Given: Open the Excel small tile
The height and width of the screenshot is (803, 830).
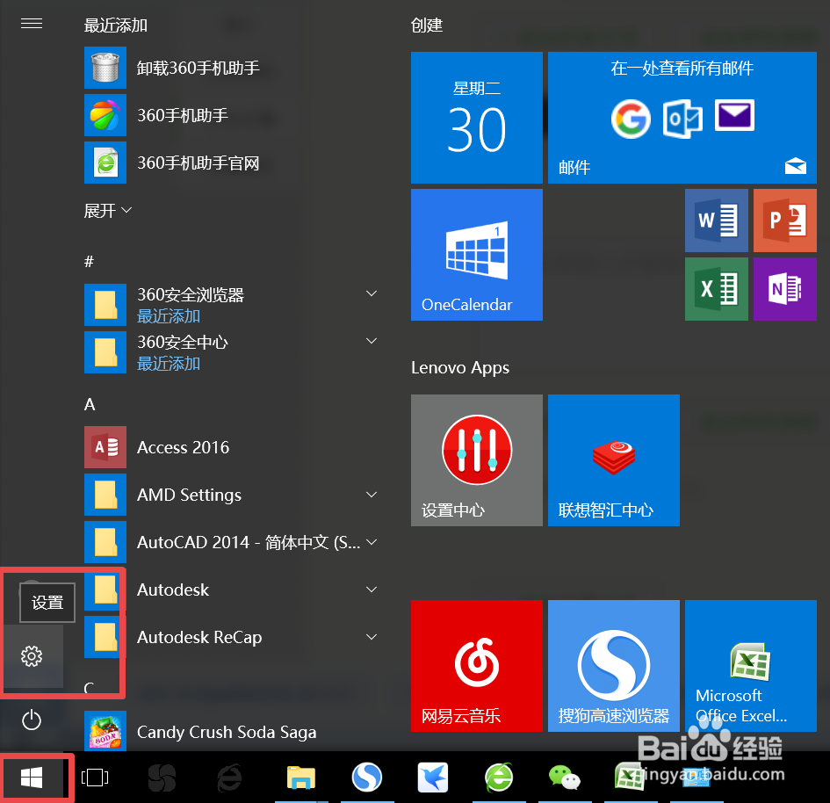Looking at the screenshot, I should pos(716,289).
